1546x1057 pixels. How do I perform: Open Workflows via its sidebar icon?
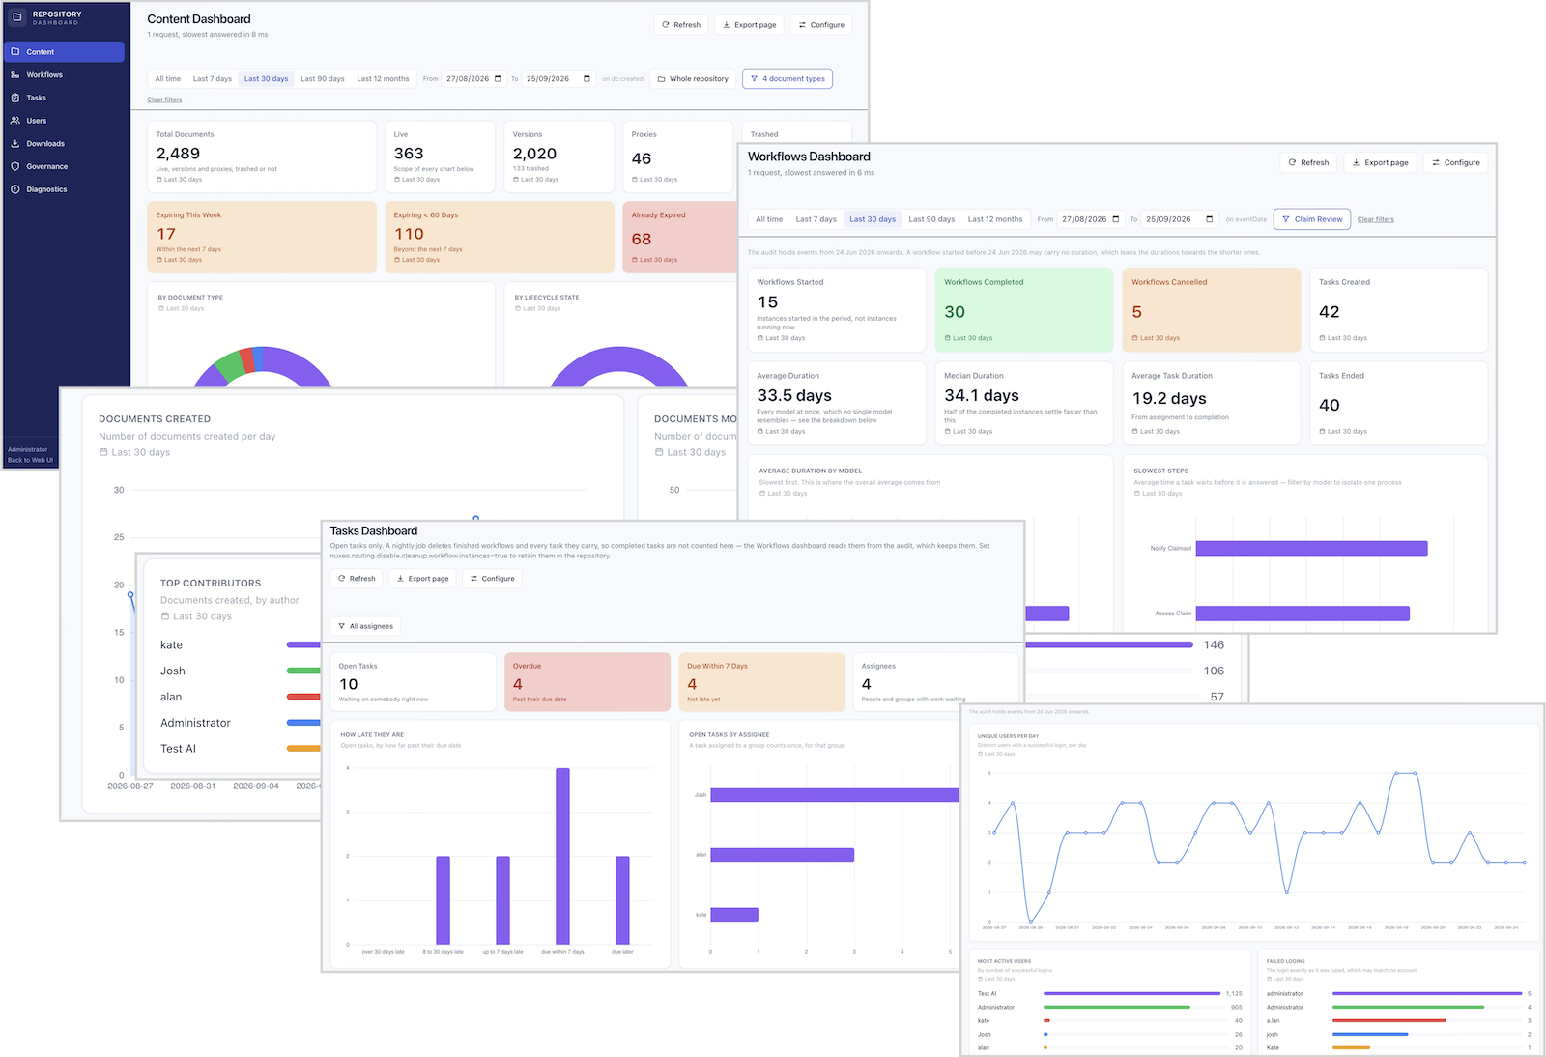pos(15,74)
